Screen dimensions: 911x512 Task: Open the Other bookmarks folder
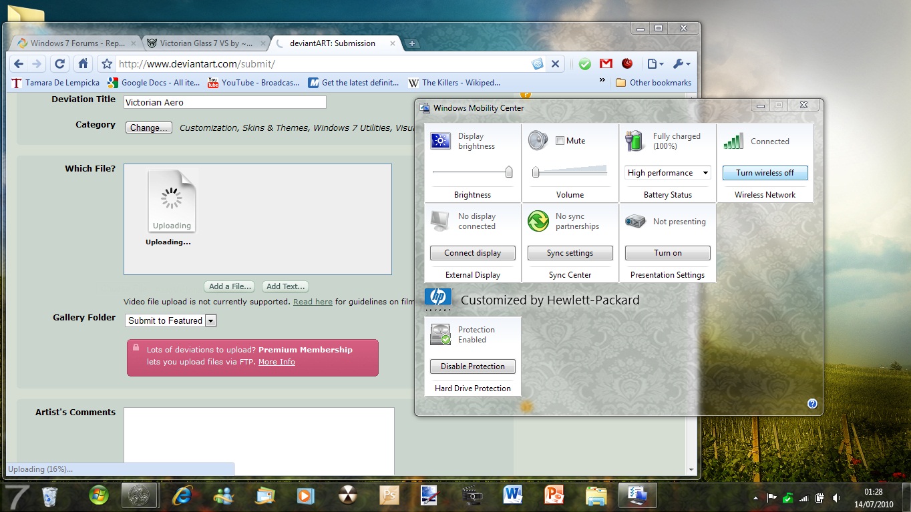click(653, 83)
